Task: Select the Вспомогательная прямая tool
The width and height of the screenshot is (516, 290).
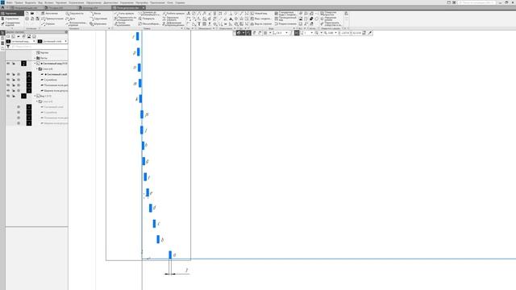Action: [76, 24]
